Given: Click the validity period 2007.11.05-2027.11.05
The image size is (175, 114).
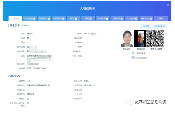Looking at the screenshot, I should pos(36,68).
